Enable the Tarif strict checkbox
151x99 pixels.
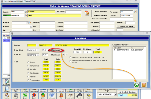click(x=70, y=57)
